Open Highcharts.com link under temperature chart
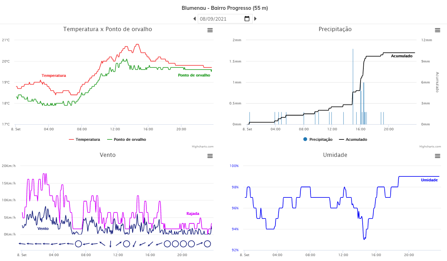Image resolution: width=447 pixels, height=261 pixels. tap(203, 147)
